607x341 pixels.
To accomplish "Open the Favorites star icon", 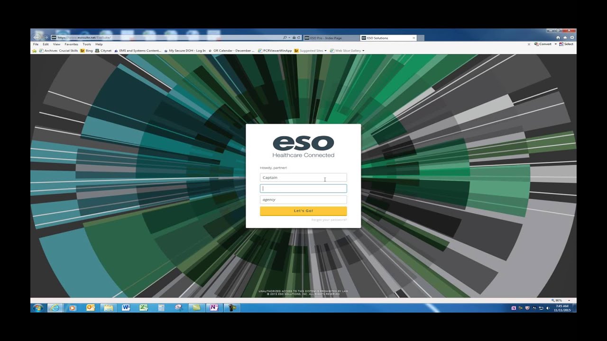I will coord(565,37).
